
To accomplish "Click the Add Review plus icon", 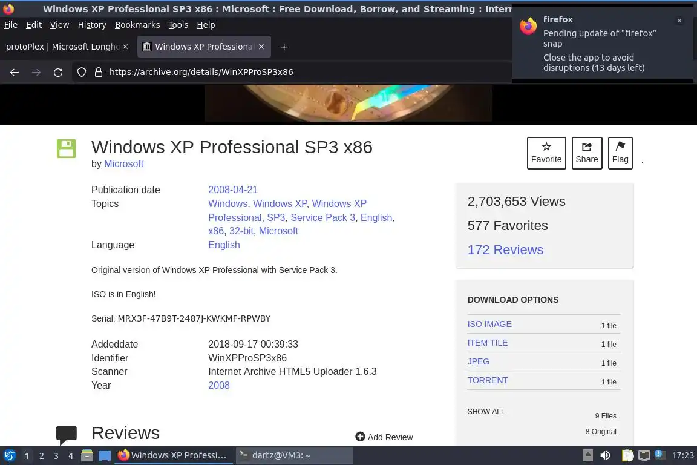I will tap(360, 437).
